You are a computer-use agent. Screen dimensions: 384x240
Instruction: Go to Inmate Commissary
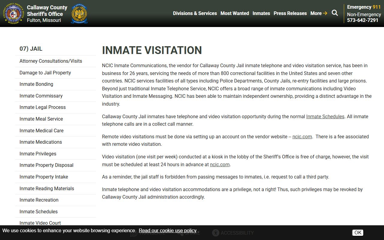pyautogui.click(x=55, y=96)
